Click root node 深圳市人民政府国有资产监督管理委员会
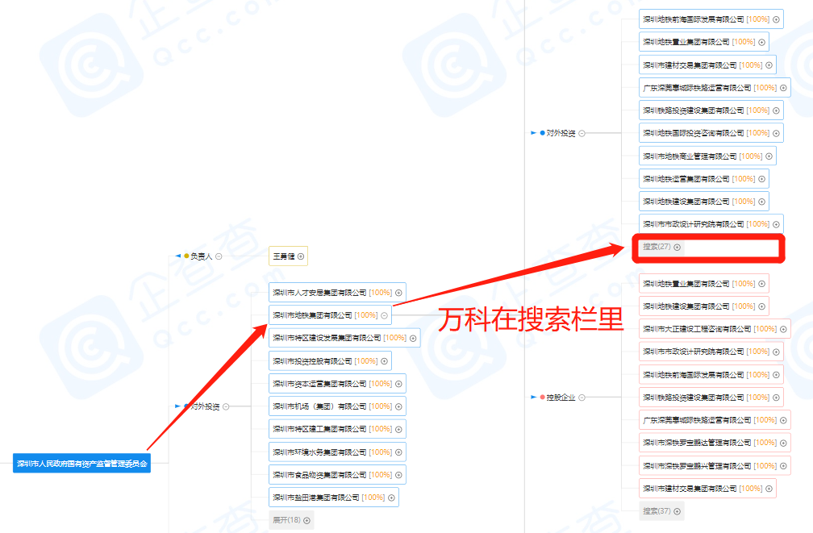The height and width of the screenshot is (533, 813). pyautogui.click(x=81, y=464)
